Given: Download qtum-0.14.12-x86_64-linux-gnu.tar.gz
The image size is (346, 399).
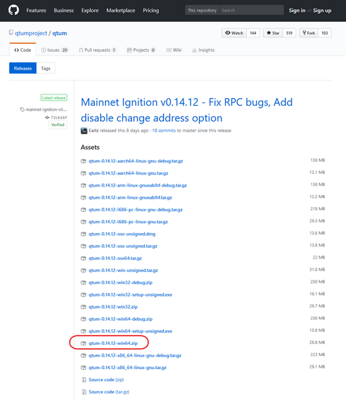Looking at the screenshot, I should [x=127, y=368].
